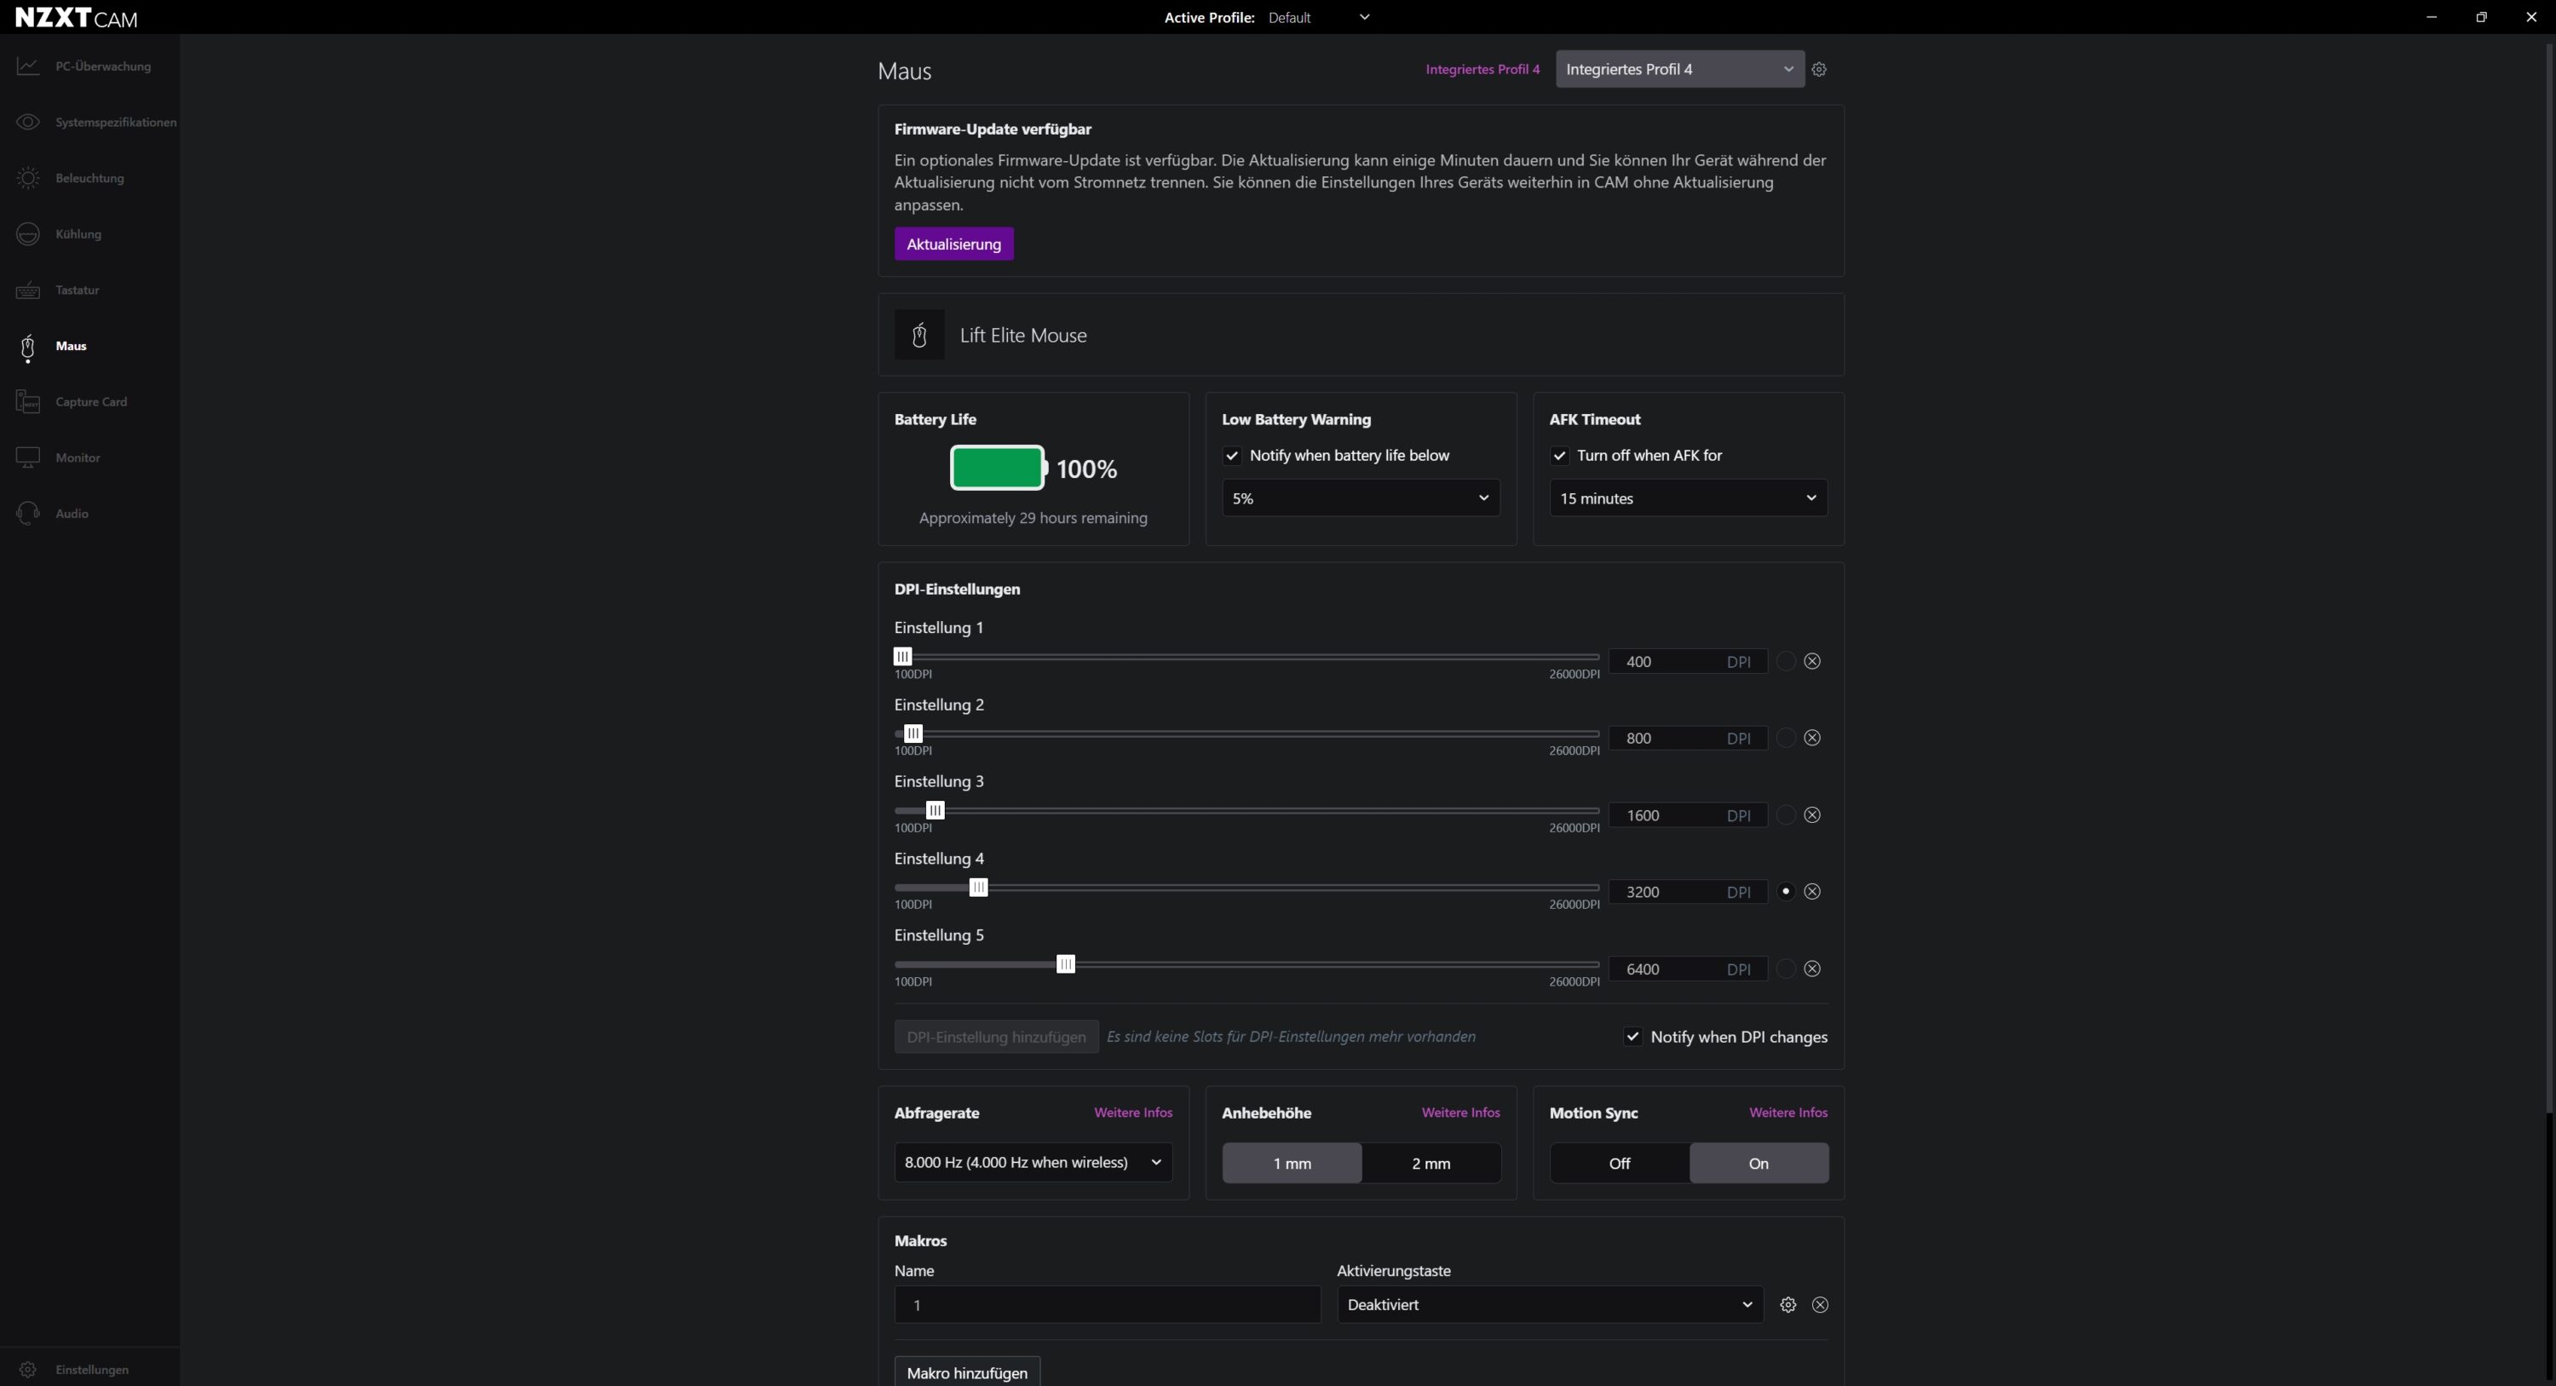Go to PC-Überwachung in sidebar
The image size is (2556, 1386).
102,66
